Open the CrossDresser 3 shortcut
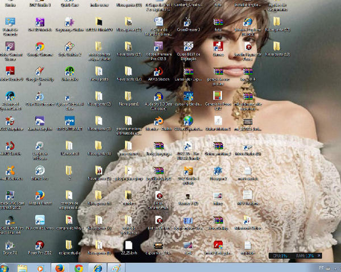Screen dimensions: 341x272 click(x=188, y=24)
